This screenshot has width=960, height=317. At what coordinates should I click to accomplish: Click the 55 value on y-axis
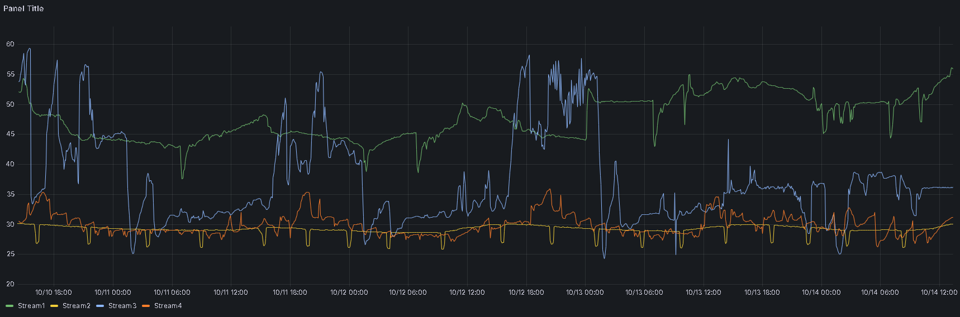pos(10,74)
